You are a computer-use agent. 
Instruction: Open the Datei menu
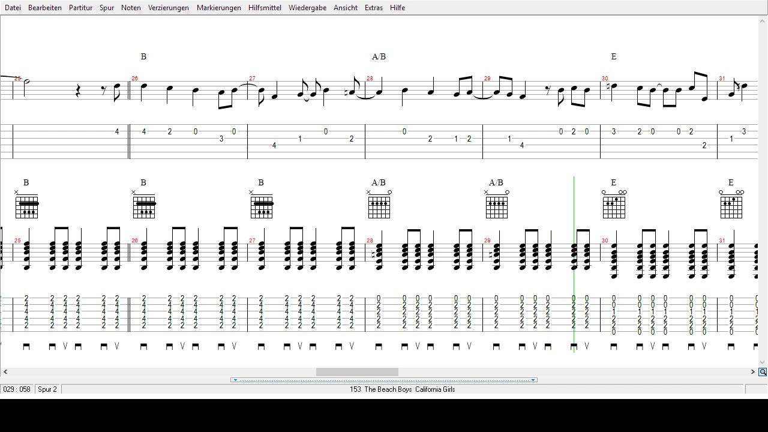(x=13, y=8)
